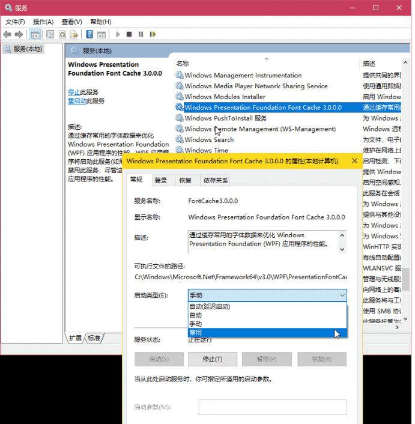Image resolution: width=415 pixels, height=424 pixels.
Task: Click gear icon of Windows Modules Installer
Action: [x=180, y=97]
